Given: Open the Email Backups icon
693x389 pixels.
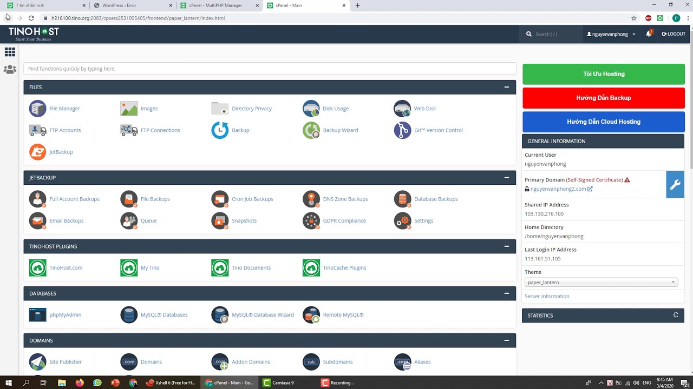Looking at the screenshot, I should point(38,220).
